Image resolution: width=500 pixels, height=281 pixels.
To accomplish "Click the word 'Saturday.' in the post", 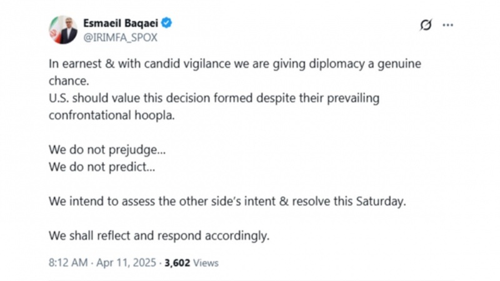I will click(x=381, y=201).
